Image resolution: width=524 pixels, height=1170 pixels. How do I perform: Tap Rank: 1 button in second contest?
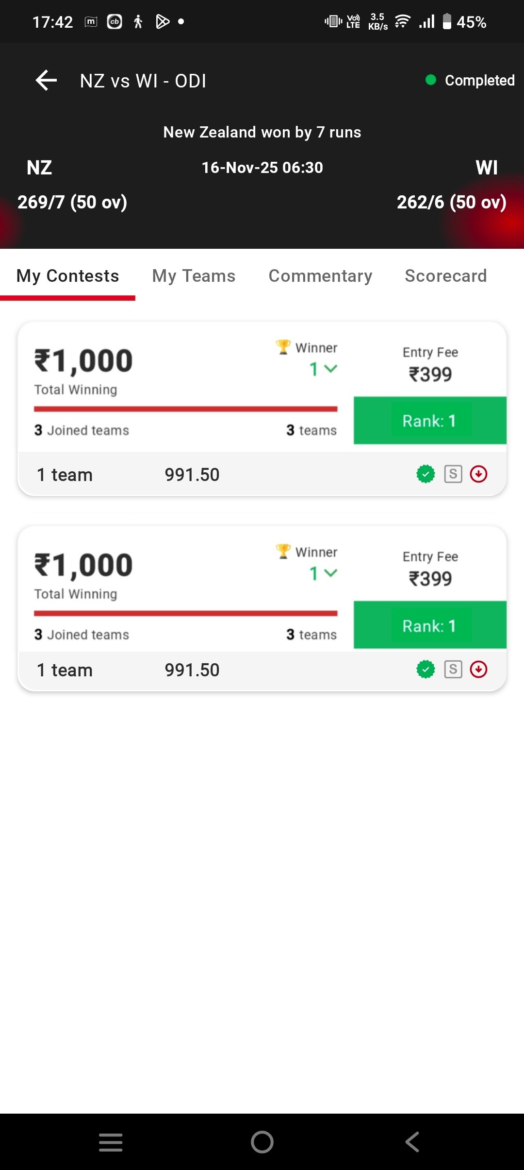click(x=430, y=625)
